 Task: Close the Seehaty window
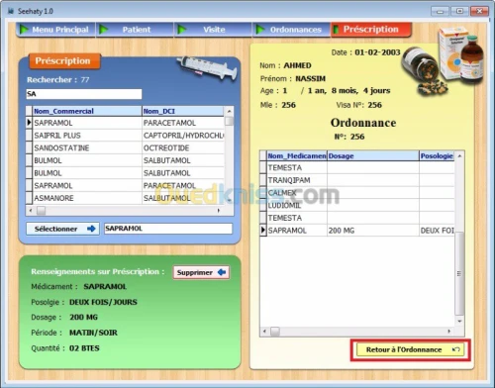click(x=479, y=11)
